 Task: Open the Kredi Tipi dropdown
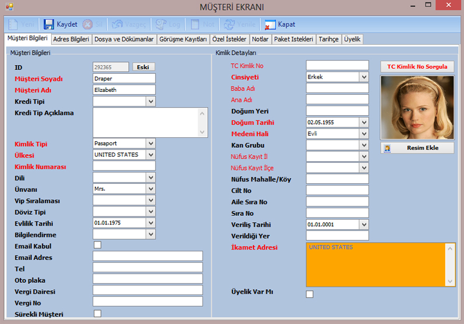(x=150, y=101)
